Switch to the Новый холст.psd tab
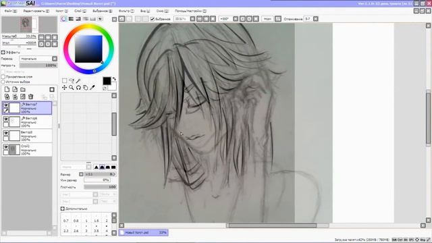 (x=143, y=232)
